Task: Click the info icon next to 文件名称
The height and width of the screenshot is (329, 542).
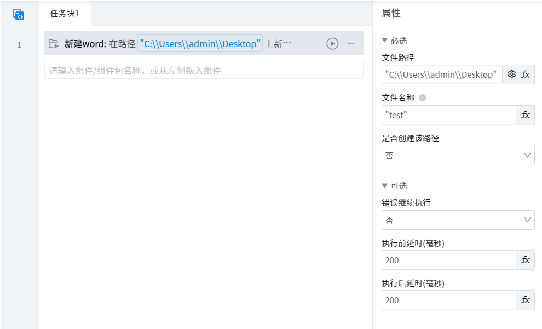Action: coord(423,98)
